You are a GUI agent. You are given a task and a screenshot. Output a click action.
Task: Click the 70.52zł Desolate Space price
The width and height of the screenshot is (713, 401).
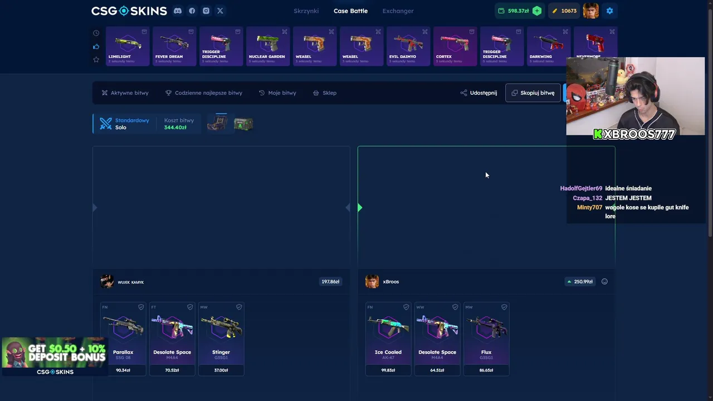pos(172,370)
